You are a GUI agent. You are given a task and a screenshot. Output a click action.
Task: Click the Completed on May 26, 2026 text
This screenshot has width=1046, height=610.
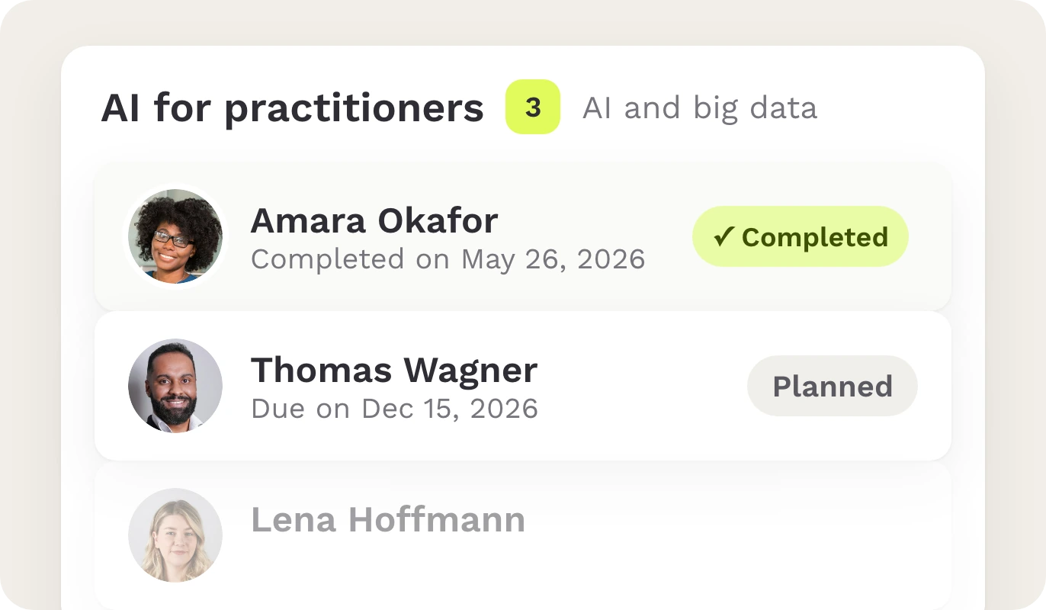click(x=448, y=259)
